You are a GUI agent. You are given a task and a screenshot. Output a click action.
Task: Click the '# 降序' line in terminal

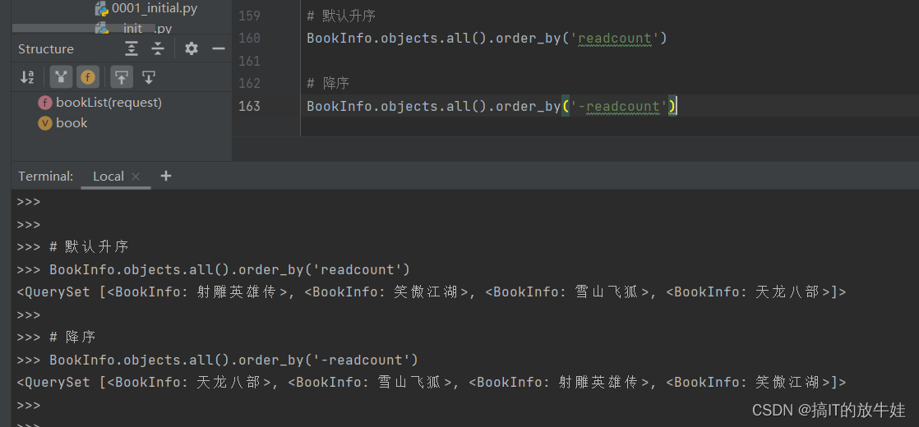tap(72, 337)
